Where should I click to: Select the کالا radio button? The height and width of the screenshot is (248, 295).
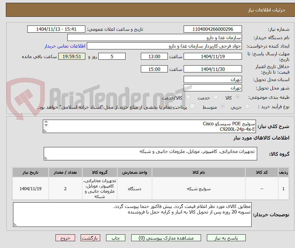point(238,97)
